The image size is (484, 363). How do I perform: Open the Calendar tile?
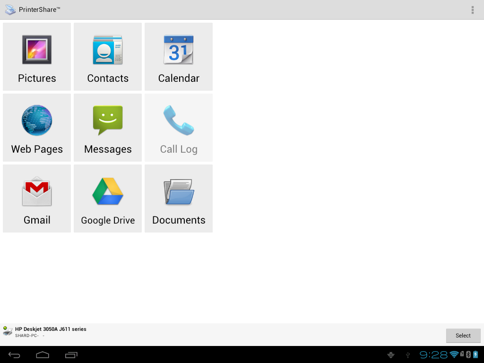tap(179, 57)
